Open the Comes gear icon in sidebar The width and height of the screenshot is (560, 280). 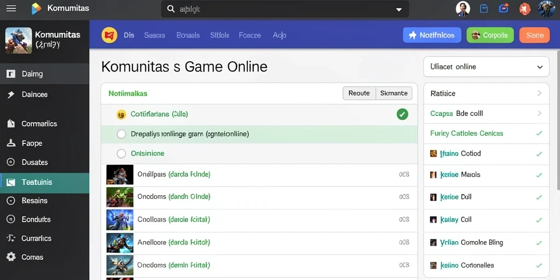11,257
